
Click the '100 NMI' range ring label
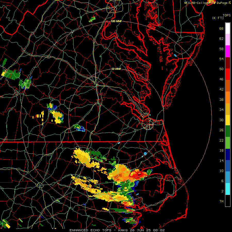pyautogui.click(x=116, y=21)
